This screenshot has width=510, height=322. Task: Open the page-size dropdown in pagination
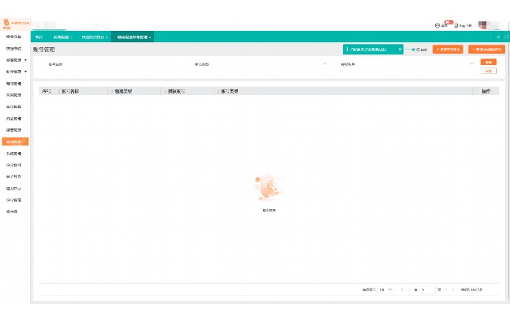[x=385, y=289]
